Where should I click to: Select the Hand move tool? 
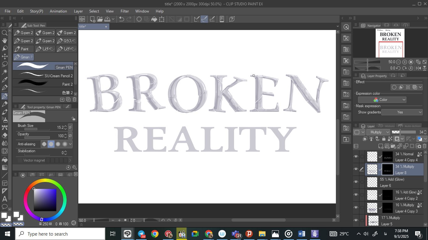pos(4,41)
